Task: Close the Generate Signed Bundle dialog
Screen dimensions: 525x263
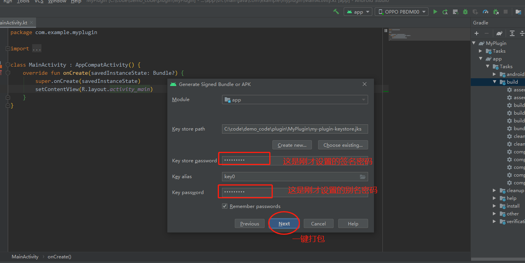Action: click(x=365, y=84)
